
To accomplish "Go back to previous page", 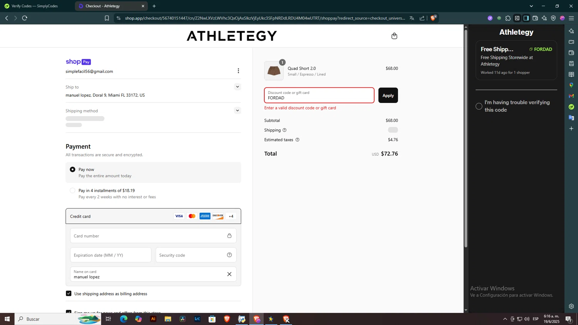I will click(7, 18).
